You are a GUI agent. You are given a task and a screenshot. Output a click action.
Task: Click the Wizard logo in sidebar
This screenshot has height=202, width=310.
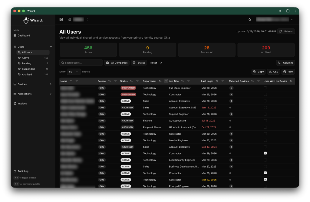point(33,20)
